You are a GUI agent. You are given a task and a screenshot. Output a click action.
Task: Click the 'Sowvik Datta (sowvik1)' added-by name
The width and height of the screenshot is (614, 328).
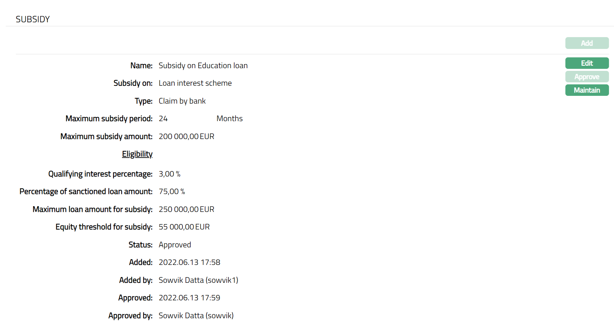pyautogui.click(x=198, y=280)
